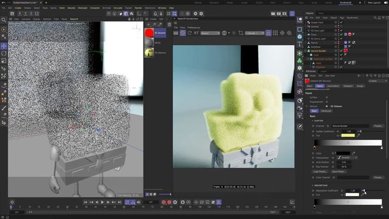Click the keyframe diamond icon left of timeline
The height and width of the screenshot is (219, 389).
click(x=12, y=202)
